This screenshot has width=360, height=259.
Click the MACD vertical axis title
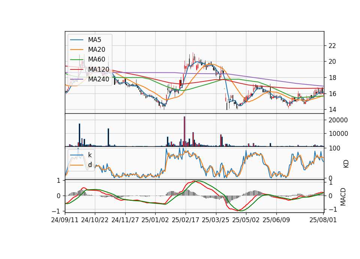point(343,197)
